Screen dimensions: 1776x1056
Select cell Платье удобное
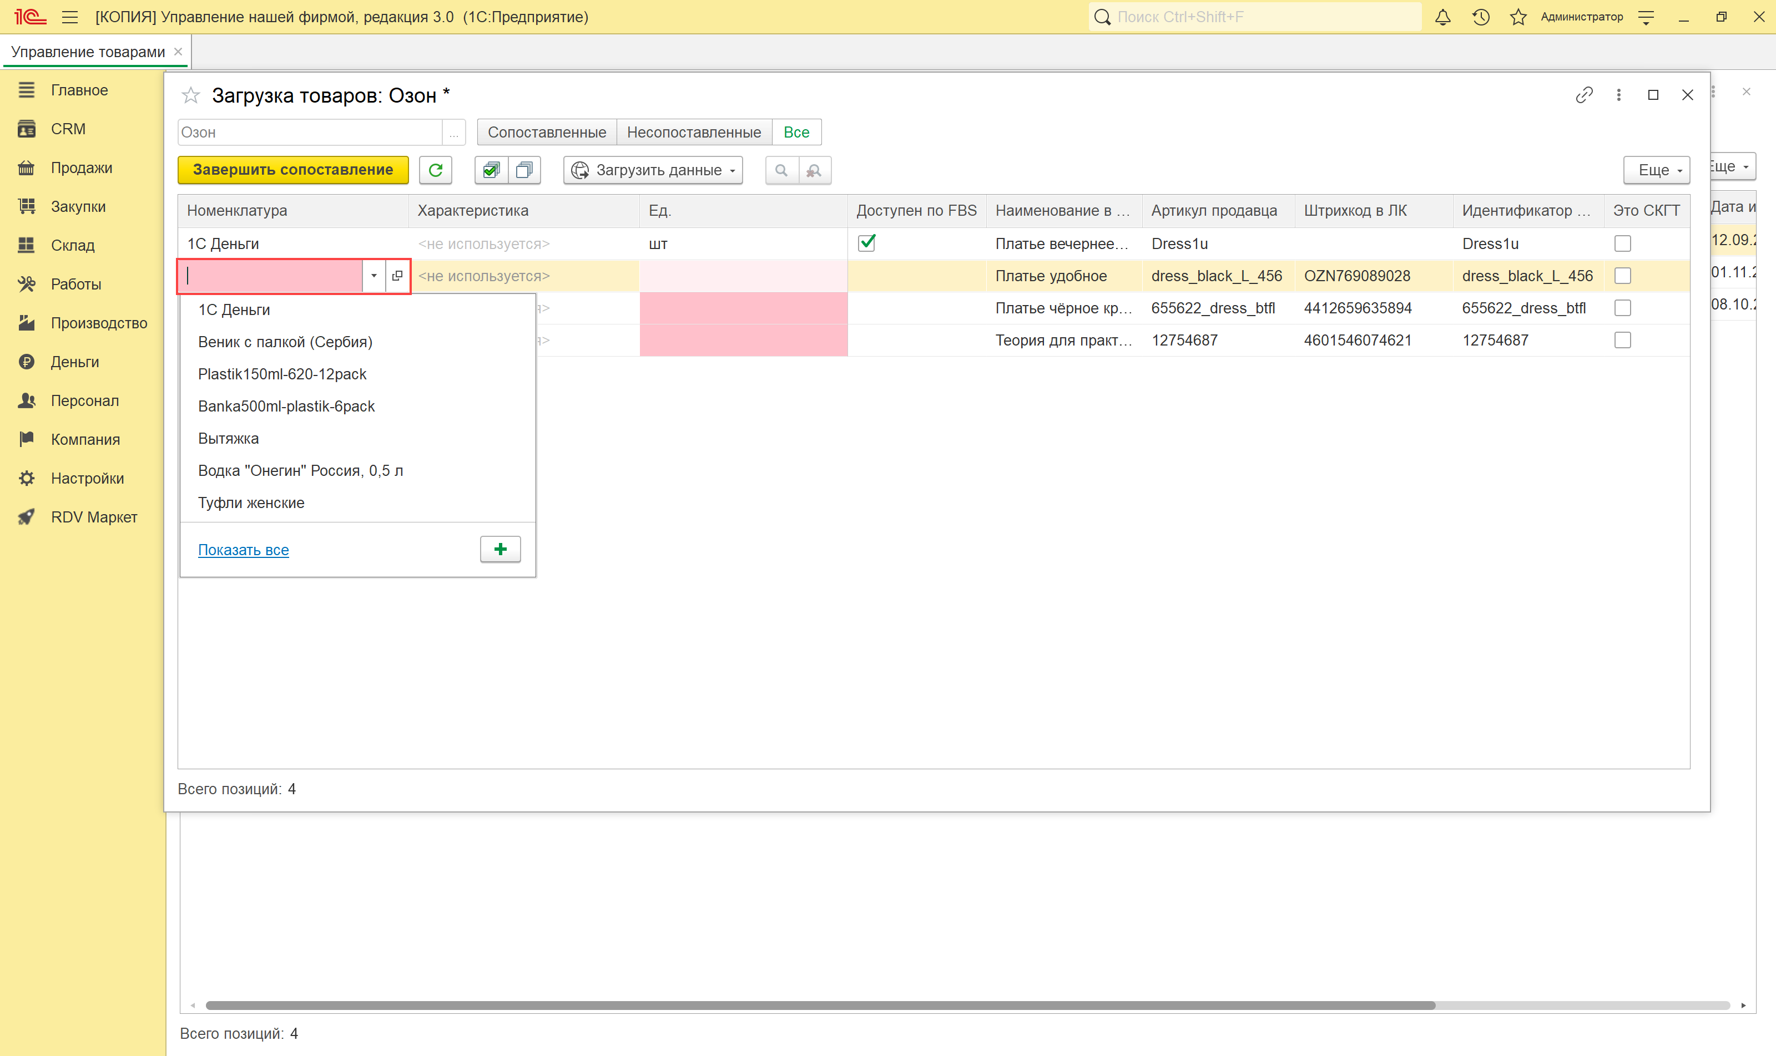click(x=1064, y=276)
